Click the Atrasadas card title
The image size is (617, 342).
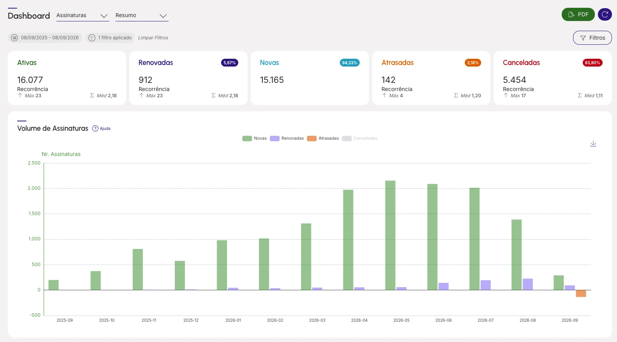tap(397, 63)
